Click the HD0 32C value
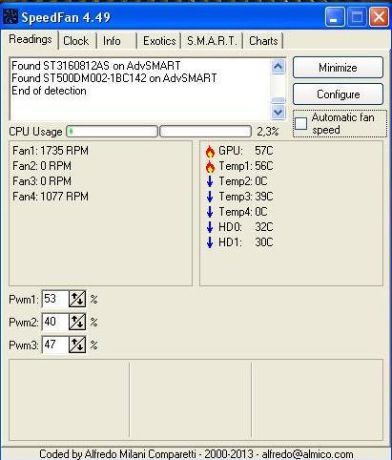Viewport: 392px width, 460px height. [264, 227]
